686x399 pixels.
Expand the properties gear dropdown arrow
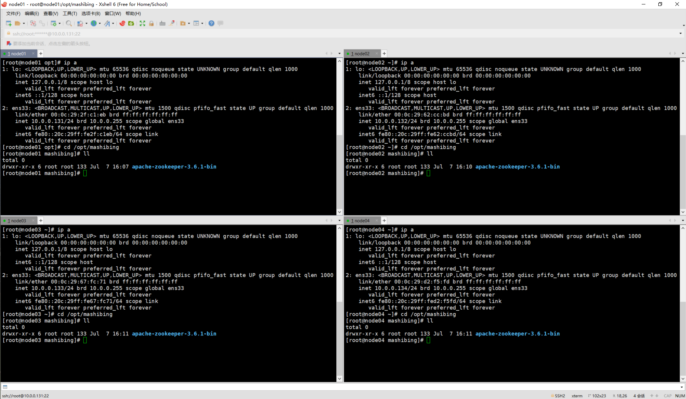60,23
